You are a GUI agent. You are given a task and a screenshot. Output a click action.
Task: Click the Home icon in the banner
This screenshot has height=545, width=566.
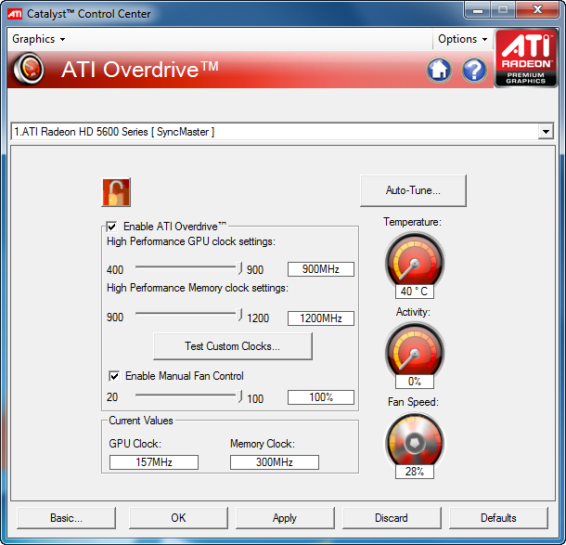click(x=439, y=70)
